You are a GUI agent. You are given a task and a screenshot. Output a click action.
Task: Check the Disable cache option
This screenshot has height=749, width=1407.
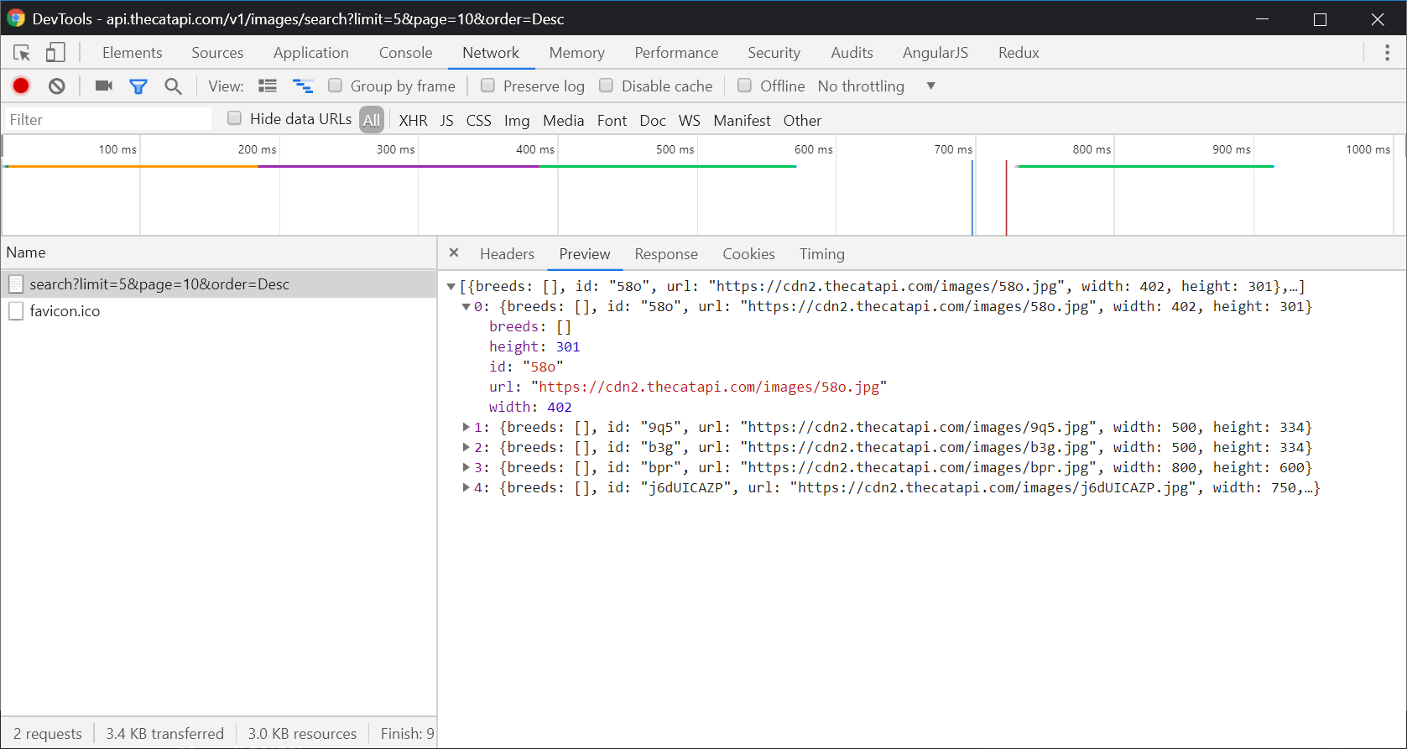[x=606, y=86]
